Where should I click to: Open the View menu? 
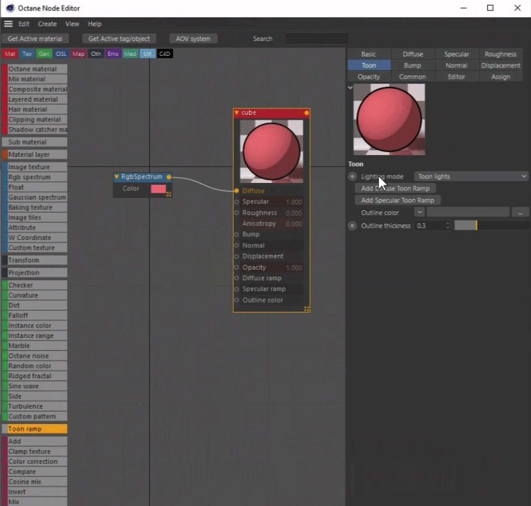(72, 24)
